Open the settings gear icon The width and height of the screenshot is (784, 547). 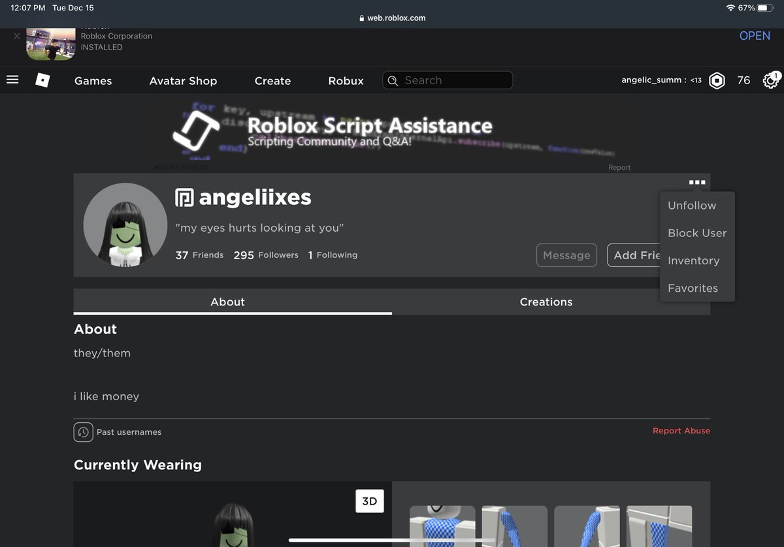pyautogui.click(x=771, y=80)
